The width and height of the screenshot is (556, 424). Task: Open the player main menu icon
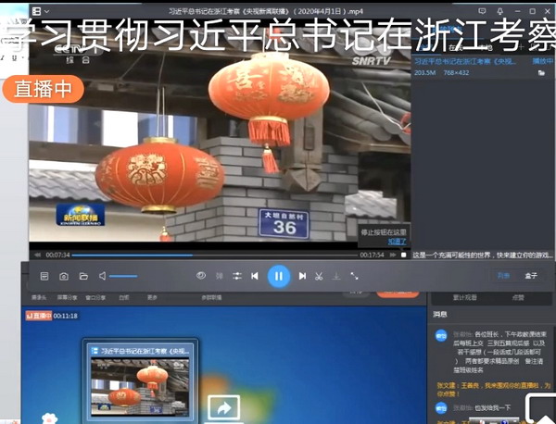36,11
